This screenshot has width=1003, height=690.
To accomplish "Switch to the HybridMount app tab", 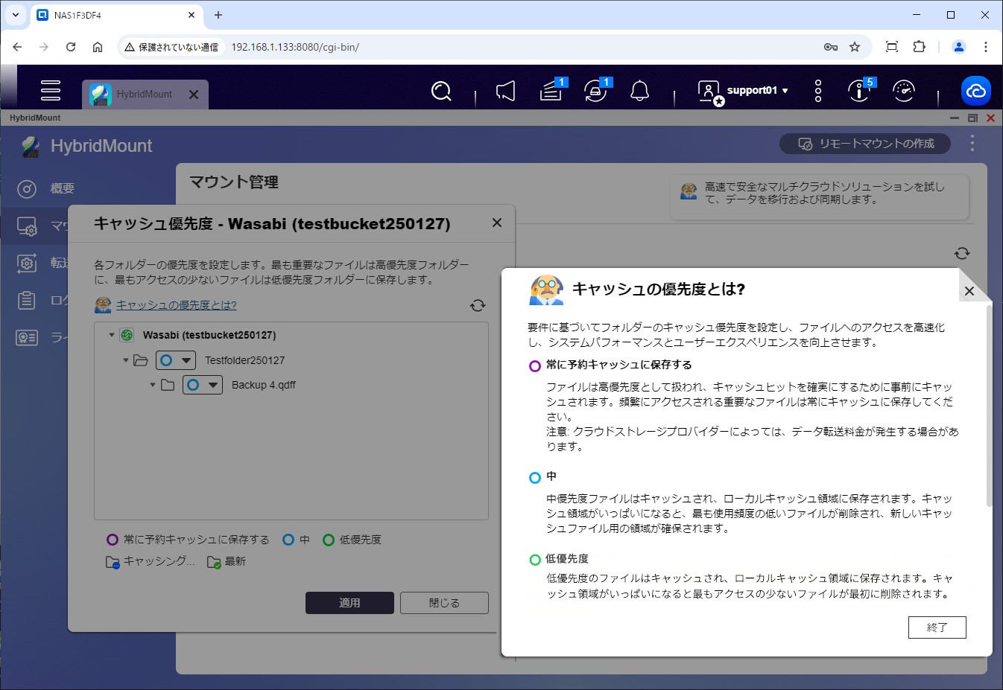I will (x=145, y=95).
